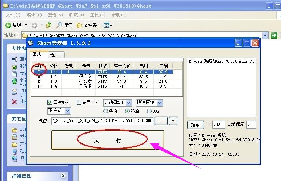The image size is (281, 181).
Task: Click the Ghost installer title bar icon
Action: (x=32, y=43)
